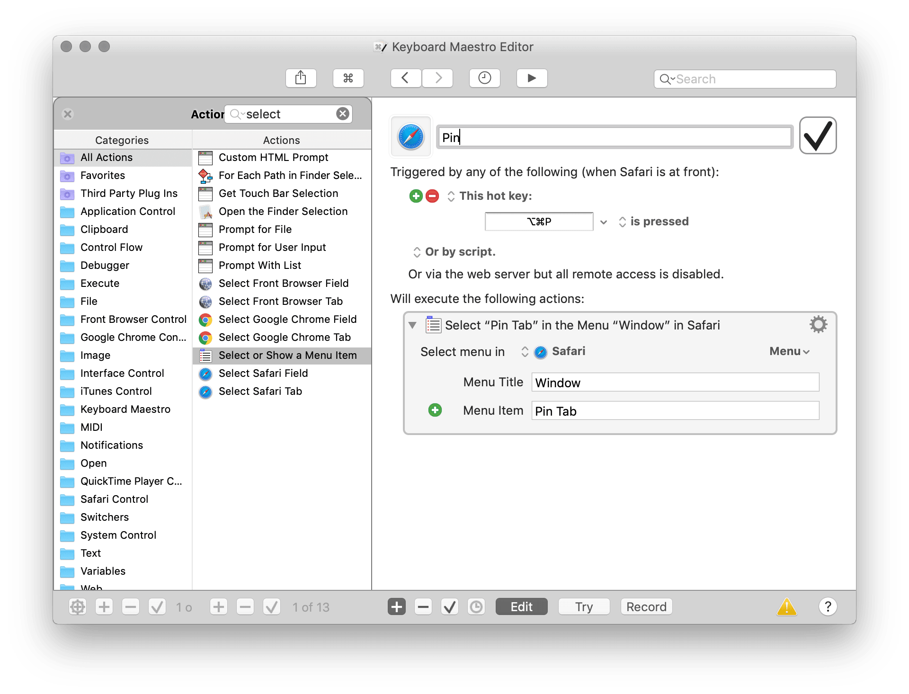Select the Safari Control category
The image size is (909, 694).
[114, 499]
